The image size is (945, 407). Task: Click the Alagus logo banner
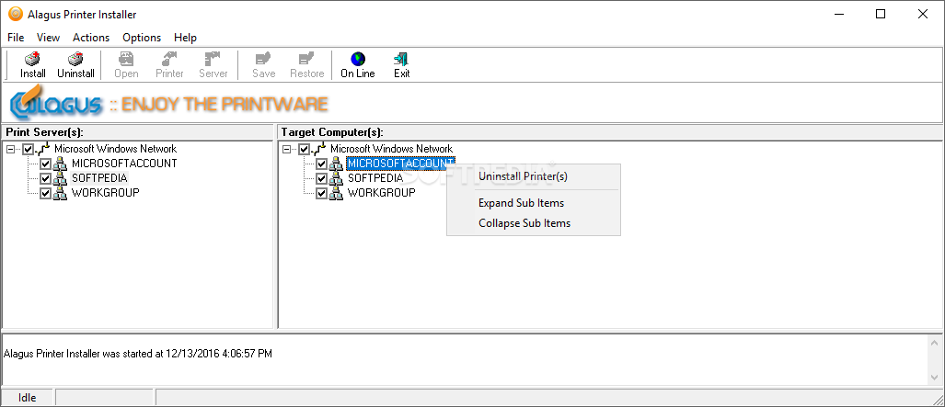pos(168,104)
